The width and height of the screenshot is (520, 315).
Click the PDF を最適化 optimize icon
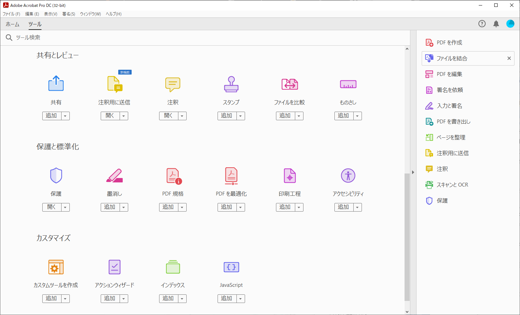tap(231, 176)
